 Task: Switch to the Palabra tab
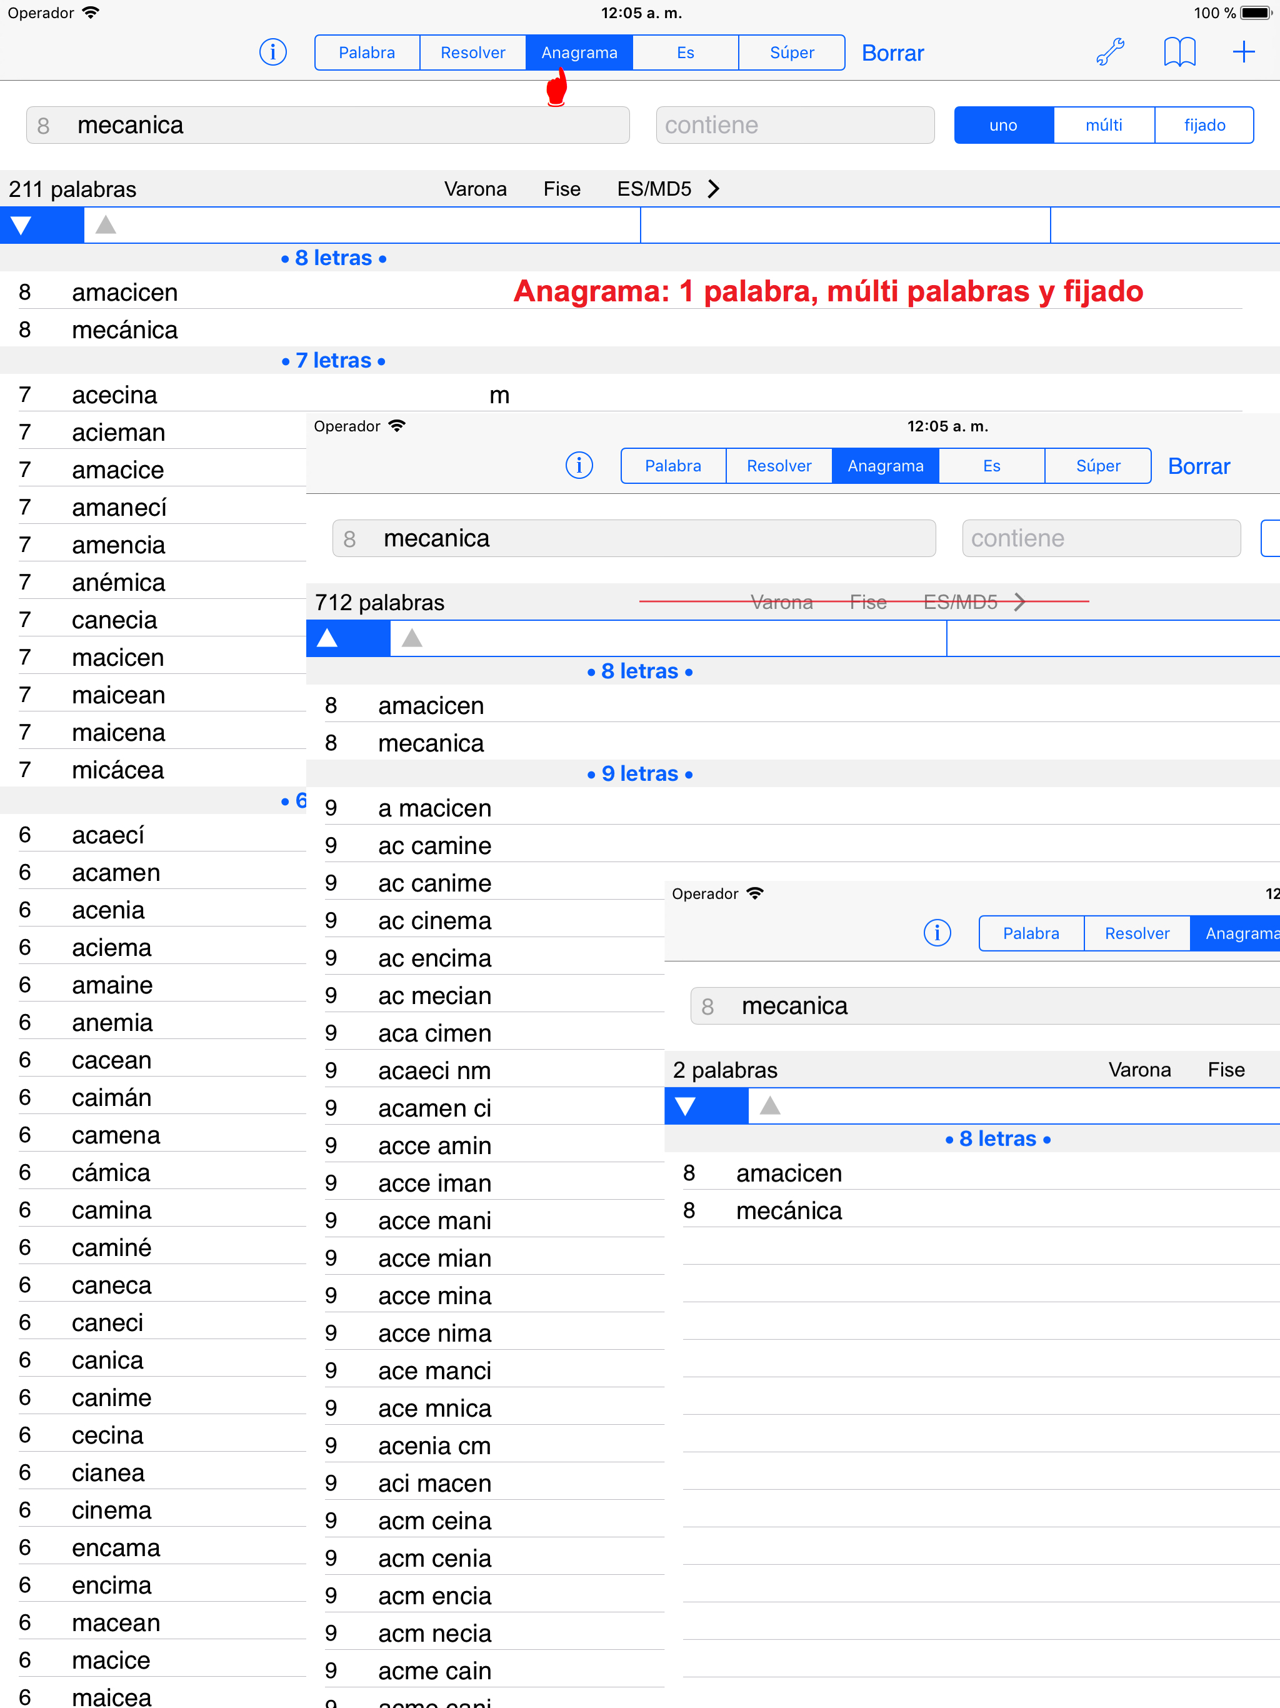tap(367, 53)
